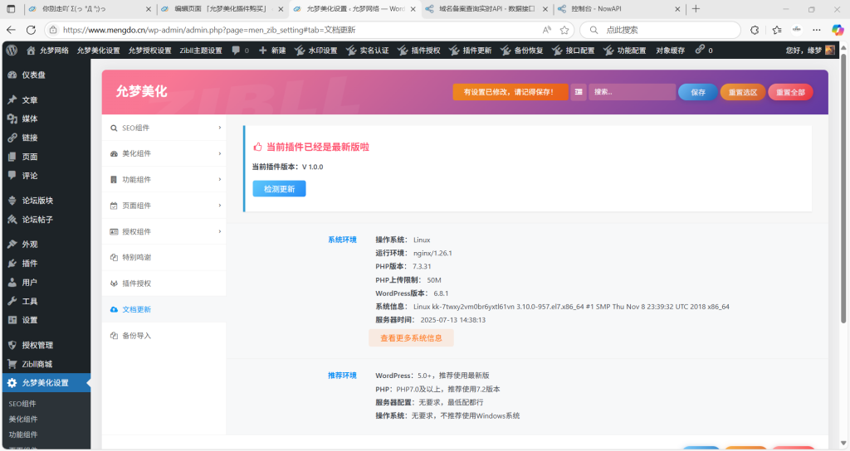Open the 功能组件 submenu link in sidebar
Viewport: 850px width, 451px height.
pos(23,434)
